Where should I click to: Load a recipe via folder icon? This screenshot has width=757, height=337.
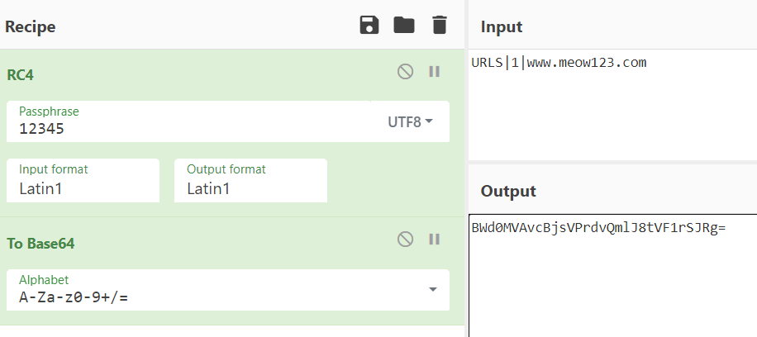pyautogui.click(x=404, y=26)
